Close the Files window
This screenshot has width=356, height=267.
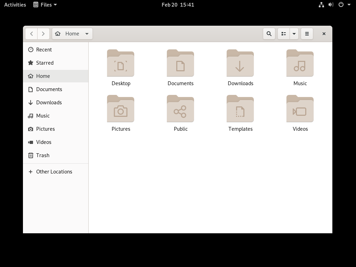coord(324,34)
